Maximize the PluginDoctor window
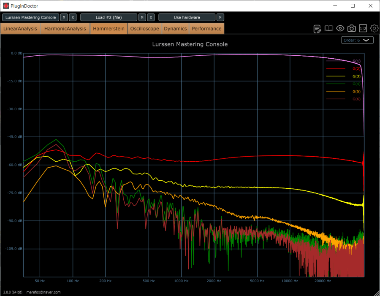 click(x=353, y=6)
